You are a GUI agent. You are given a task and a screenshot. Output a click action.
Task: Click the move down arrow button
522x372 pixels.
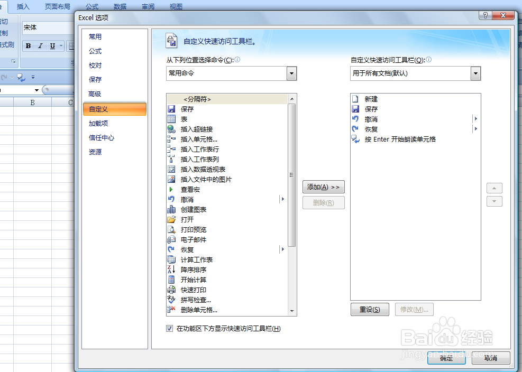[494, 201]
